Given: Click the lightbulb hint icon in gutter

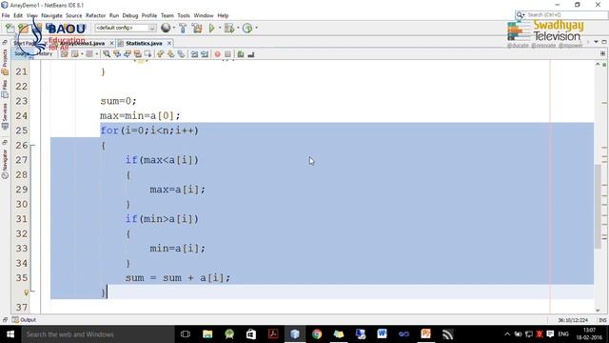Looking at the screenshot, I should [27, 293].
